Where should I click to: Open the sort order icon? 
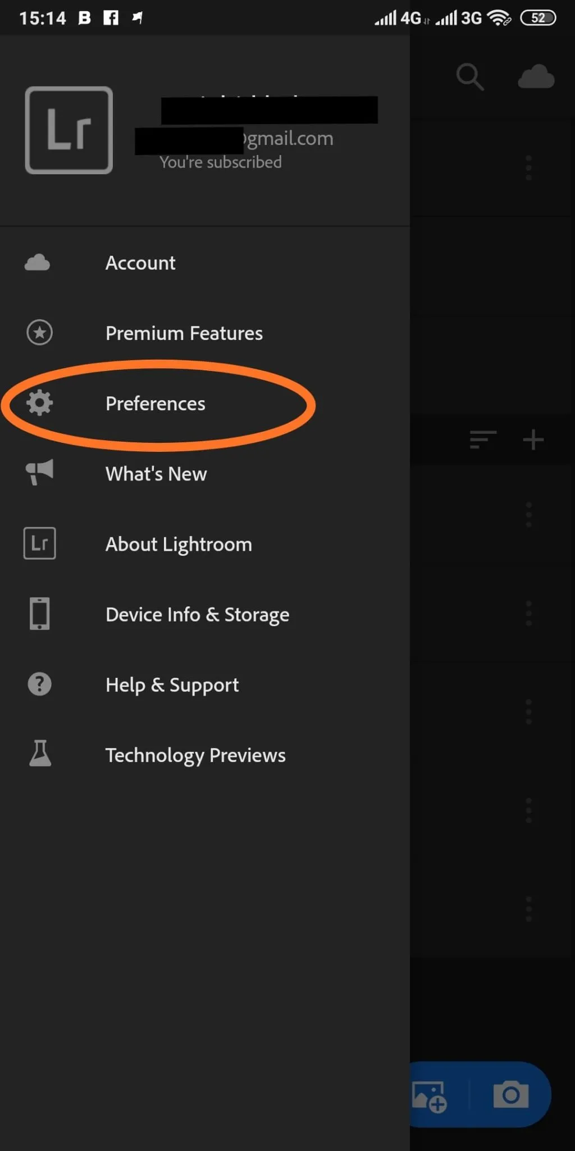click(482, 439)
